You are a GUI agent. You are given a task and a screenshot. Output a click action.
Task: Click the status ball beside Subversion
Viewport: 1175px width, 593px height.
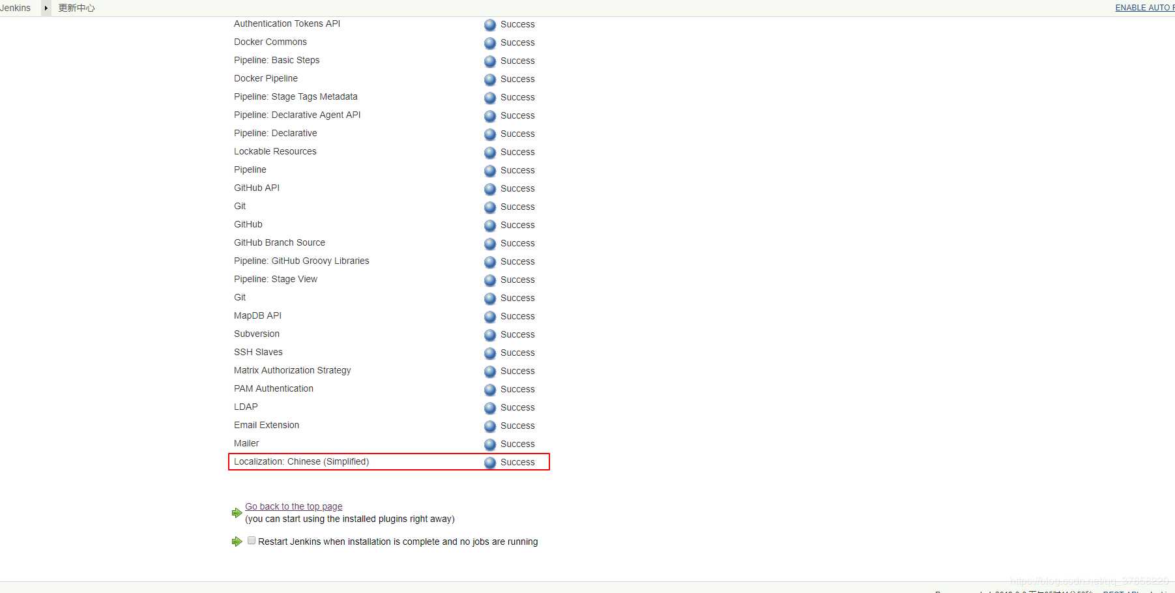[x=490, y=335]
